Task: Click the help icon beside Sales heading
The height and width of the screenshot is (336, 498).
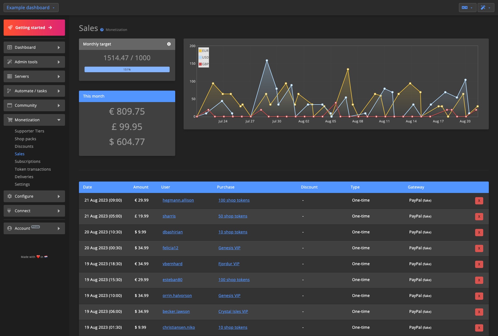Action: (x=102, y=30)
